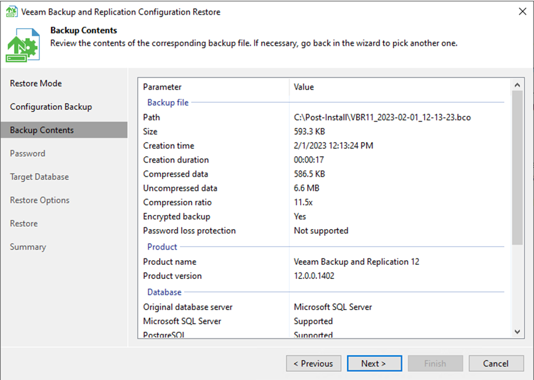Click the Cancel button
Screen dimensions: 534x380
point(496,364)
